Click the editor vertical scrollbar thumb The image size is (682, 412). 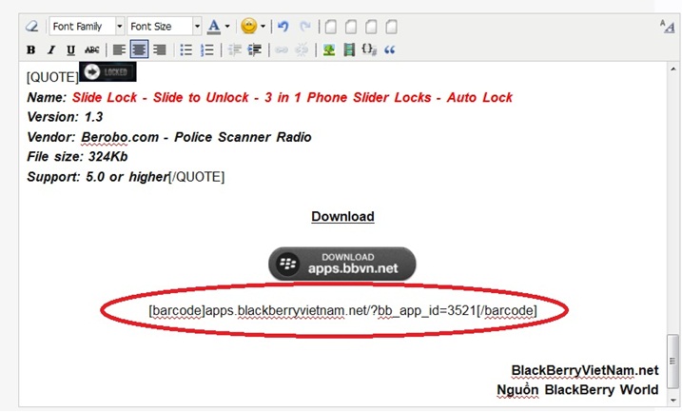pos(672,361)
